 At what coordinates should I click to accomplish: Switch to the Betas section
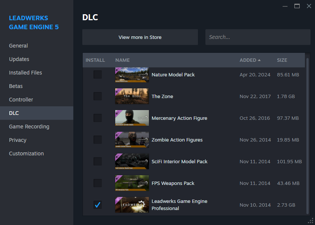pos(16,86)
